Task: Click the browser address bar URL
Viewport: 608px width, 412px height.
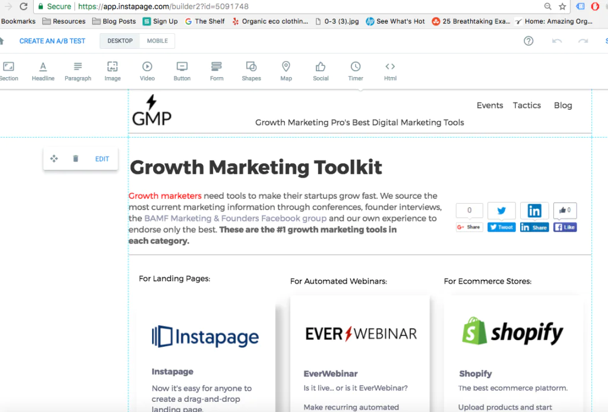Action: click(x=163, y=7)
